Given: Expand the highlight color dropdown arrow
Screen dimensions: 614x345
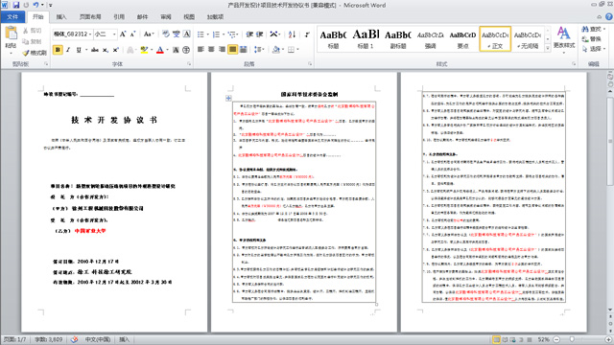Looking at the screenshot, I should pyautogui.click(x=151, y=50).
